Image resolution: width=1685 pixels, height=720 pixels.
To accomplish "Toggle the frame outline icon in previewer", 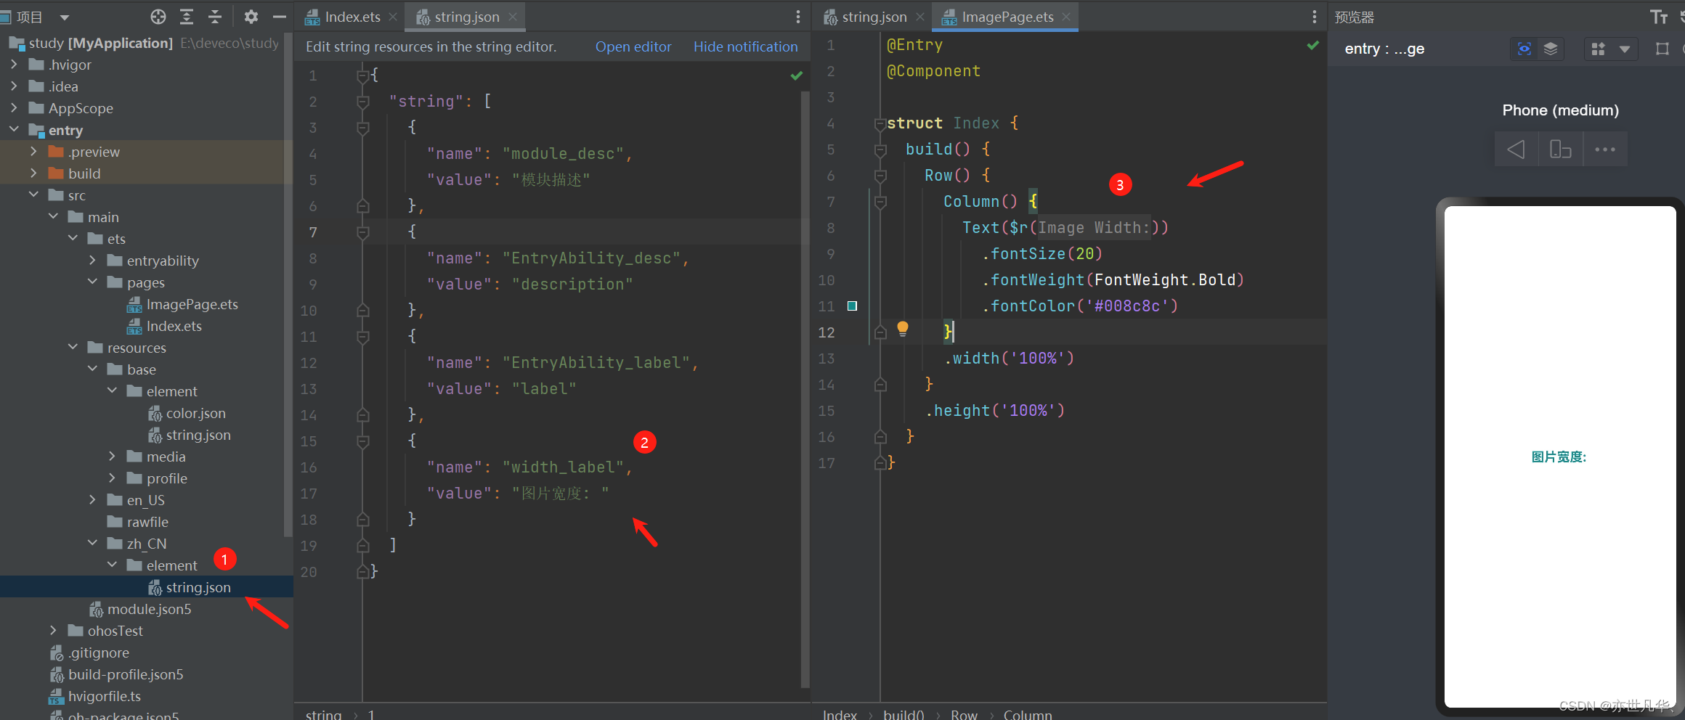I will [1662, 49].
